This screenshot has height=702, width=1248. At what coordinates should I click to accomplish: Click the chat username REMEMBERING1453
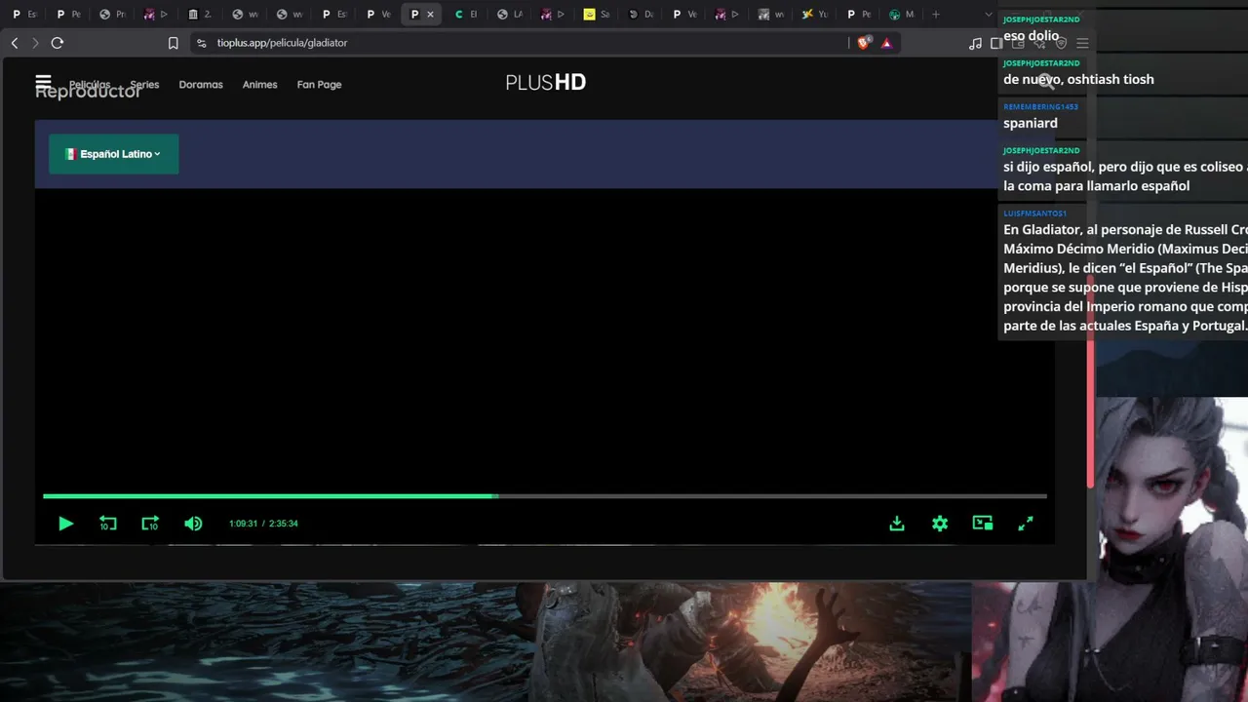click(x=1040, y=106)
